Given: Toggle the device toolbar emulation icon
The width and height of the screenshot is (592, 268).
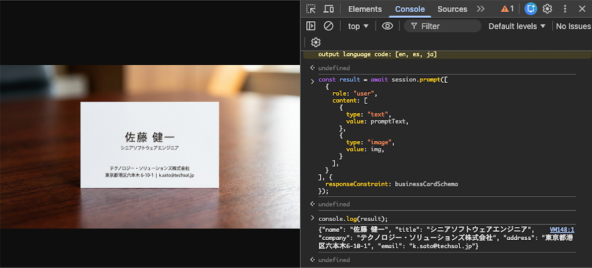Looking at the screenshot, I should 328,9.
